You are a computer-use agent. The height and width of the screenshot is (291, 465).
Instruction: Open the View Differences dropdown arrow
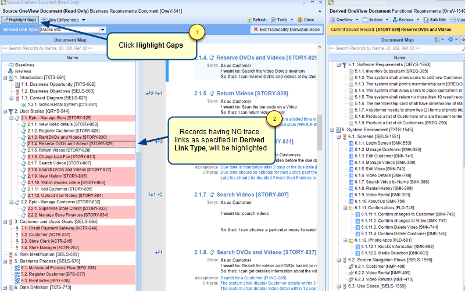83,20
